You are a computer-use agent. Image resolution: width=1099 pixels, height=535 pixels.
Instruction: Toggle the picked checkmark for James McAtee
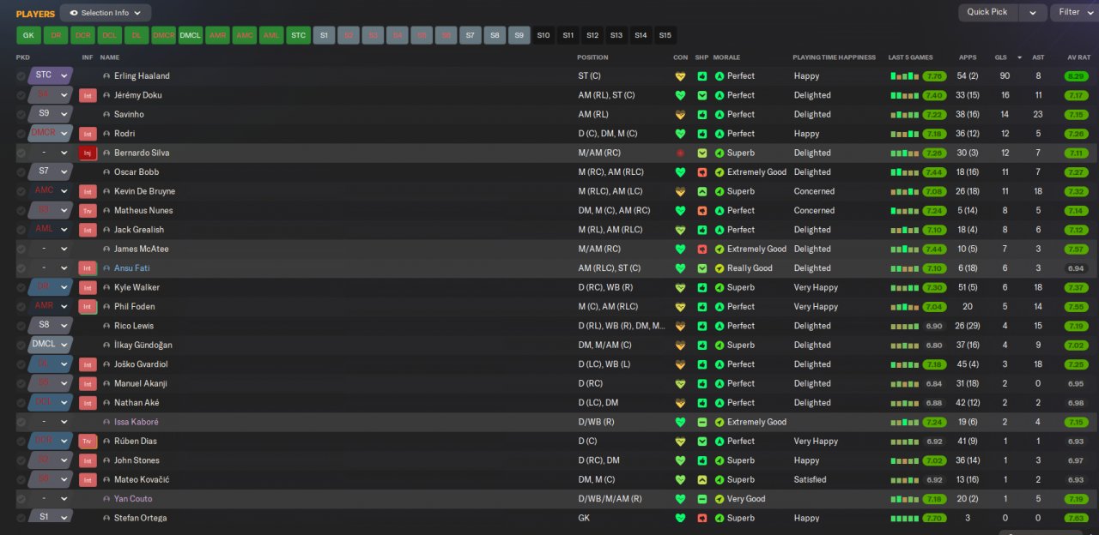point(21,249)
